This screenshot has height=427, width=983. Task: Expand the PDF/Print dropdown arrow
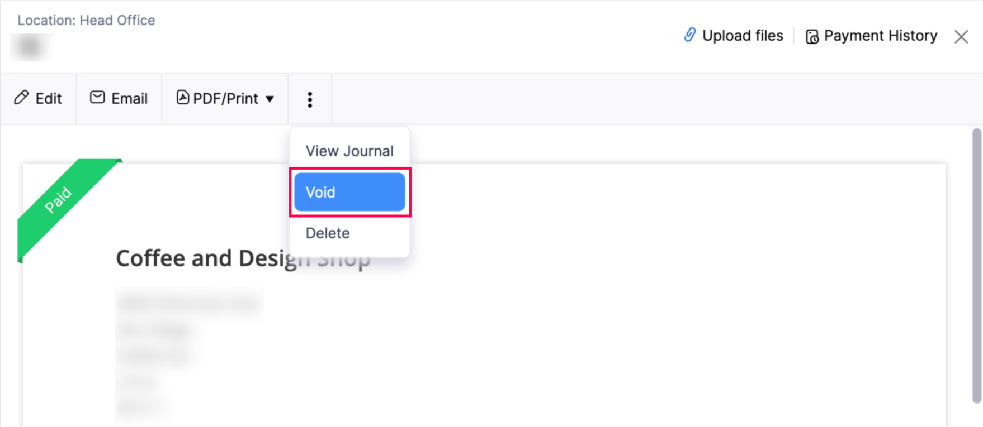pyautogui.click(x=270, y=99)
